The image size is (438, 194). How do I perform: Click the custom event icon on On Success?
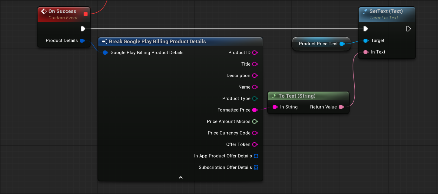tap(44, 11)
